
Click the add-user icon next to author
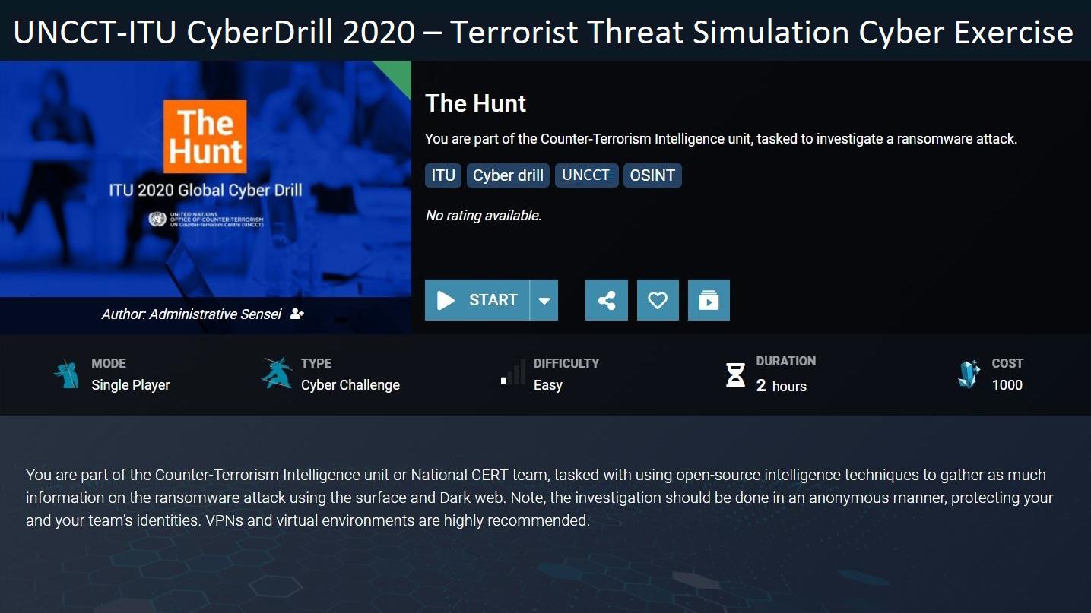pyautogui.click(x=297, y=314)
